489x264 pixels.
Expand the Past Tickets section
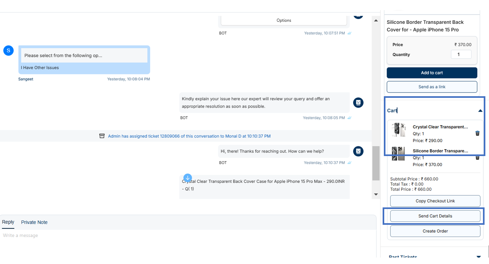[x=479, y=257]
